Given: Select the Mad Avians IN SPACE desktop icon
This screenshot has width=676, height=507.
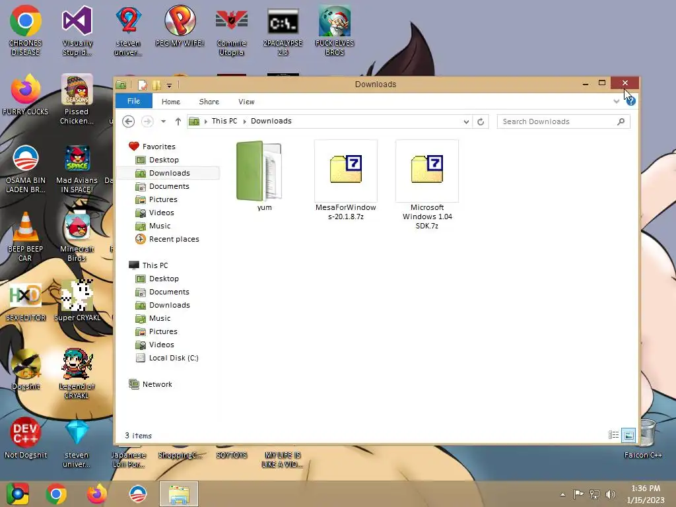Looking at the screenshot, I should pos(77,168).
